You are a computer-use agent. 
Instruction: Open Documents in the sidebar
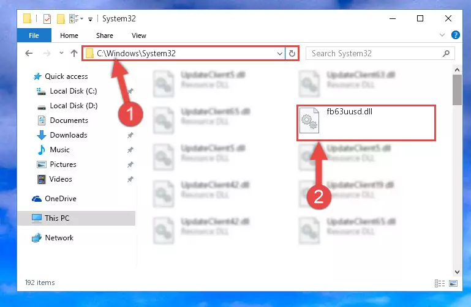coord(69,120)
